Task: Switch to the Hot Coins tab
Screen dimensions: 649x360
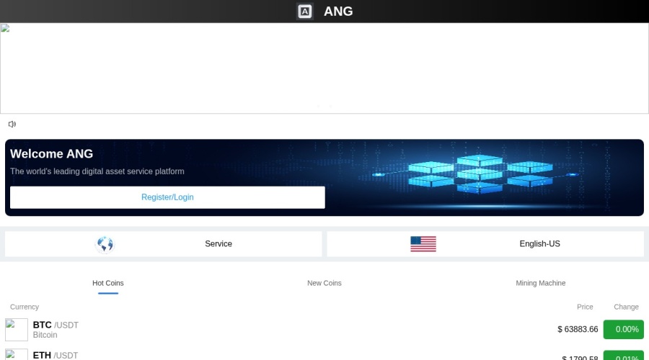Action: 108,283
